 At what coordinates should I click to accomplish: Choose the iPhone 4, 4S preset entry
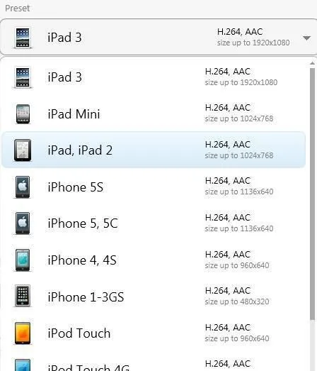coord(154,260)
